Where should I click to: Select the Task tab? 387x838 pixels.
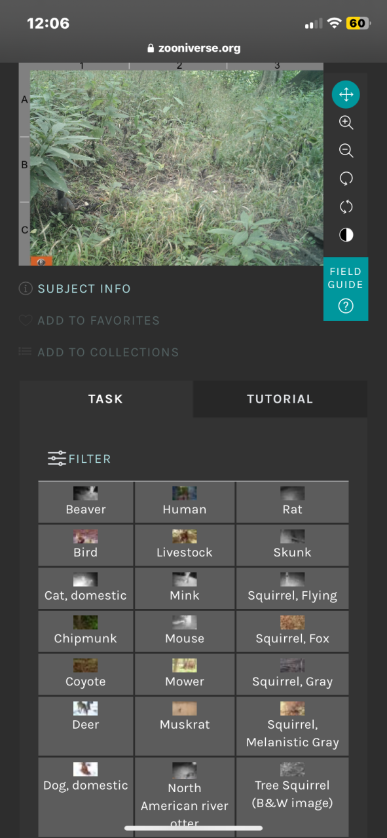click(x=106, y=399)
